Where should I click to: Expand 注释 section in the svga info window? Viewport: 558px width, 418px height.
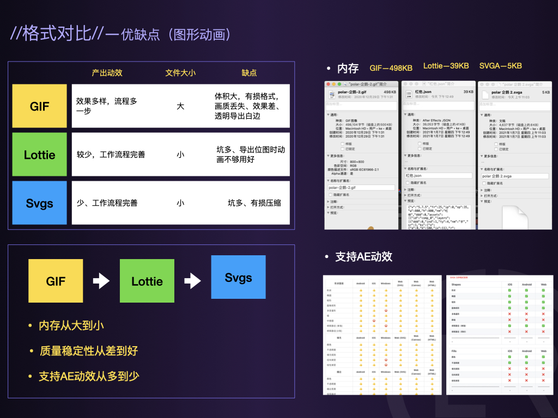[482, 190]
